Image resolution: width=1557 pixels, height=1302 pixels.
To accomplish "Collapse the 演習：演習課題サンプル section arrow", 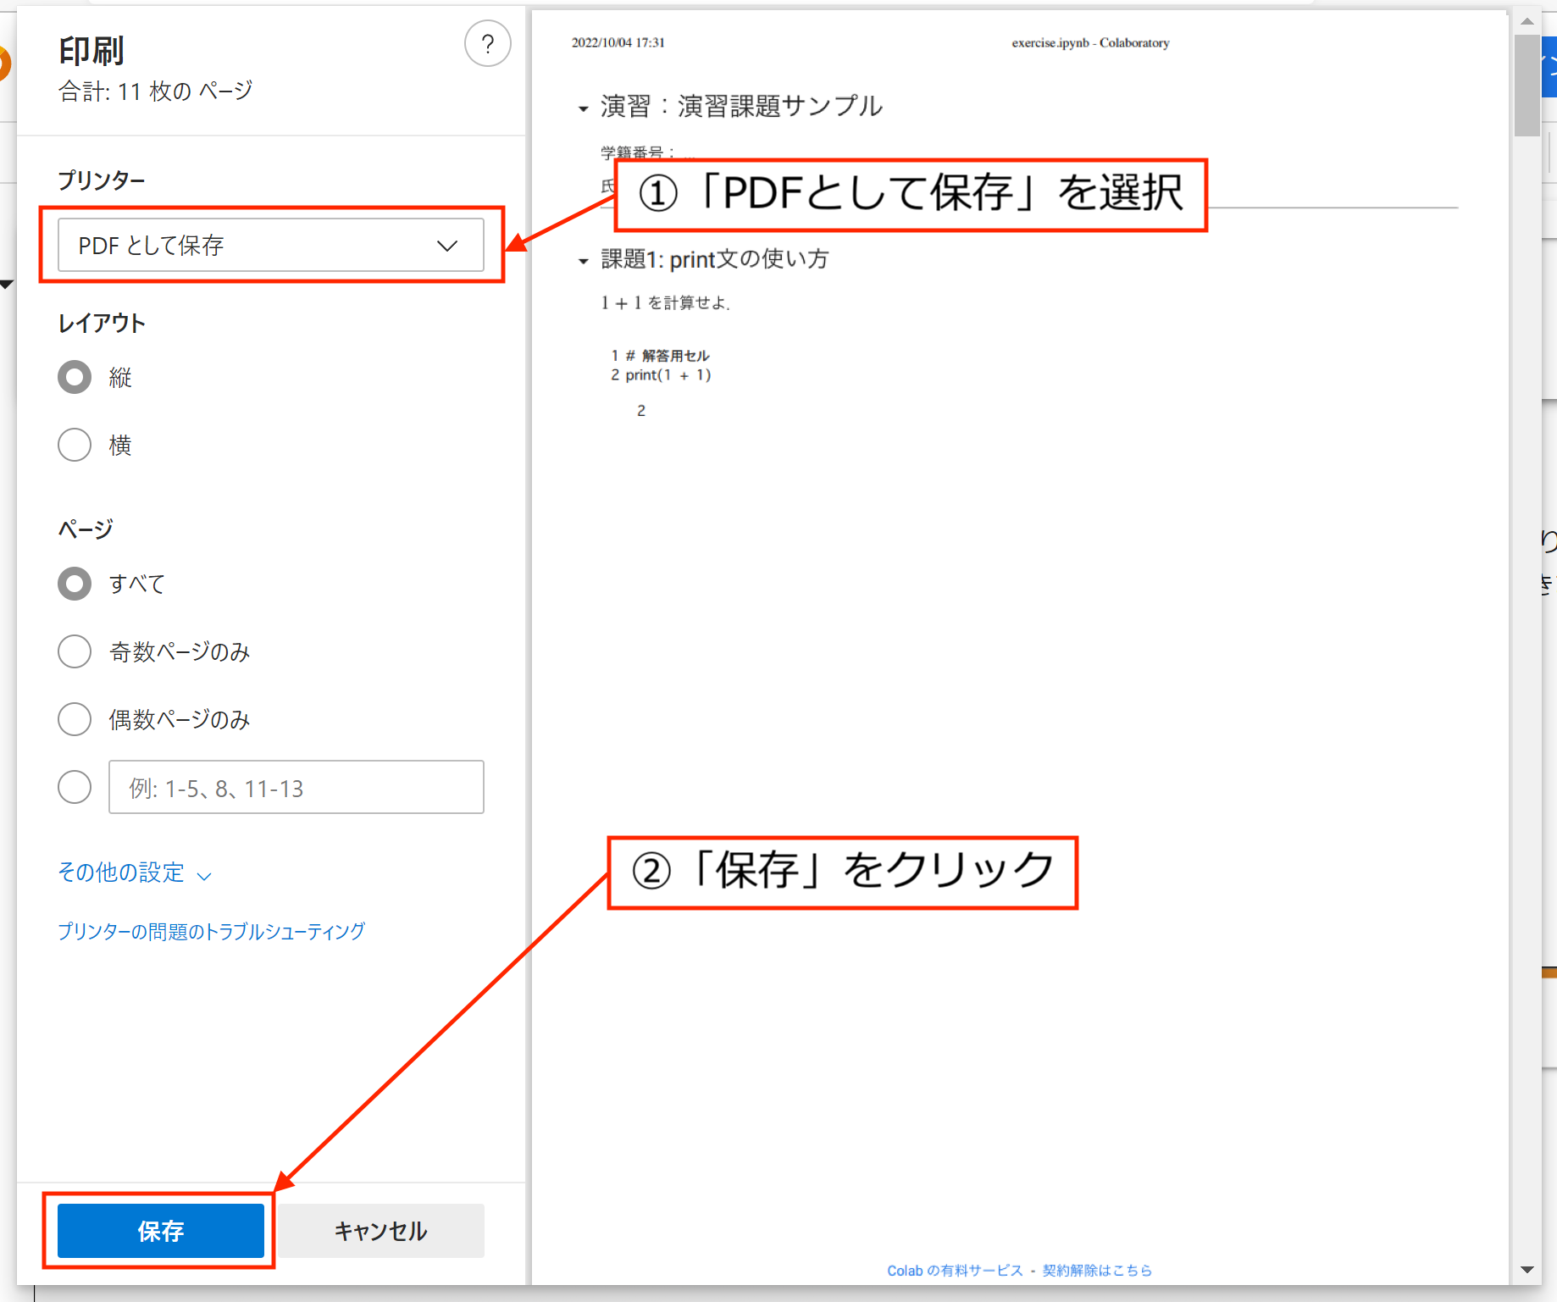I will [583, 108].
